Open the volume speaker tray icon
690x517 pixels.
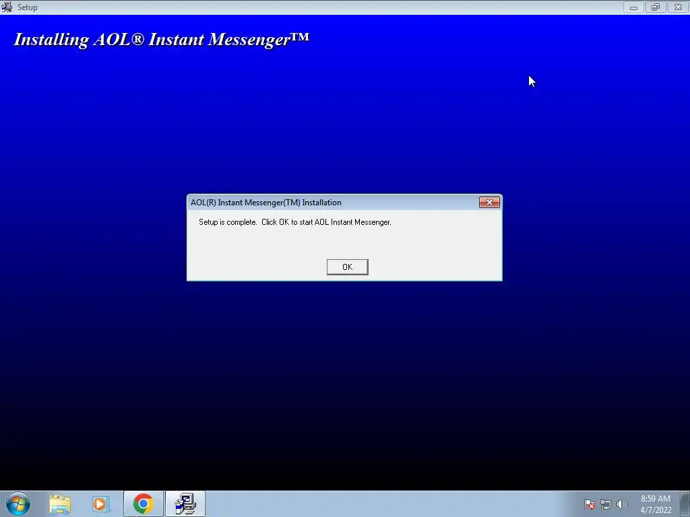[621, 504]
